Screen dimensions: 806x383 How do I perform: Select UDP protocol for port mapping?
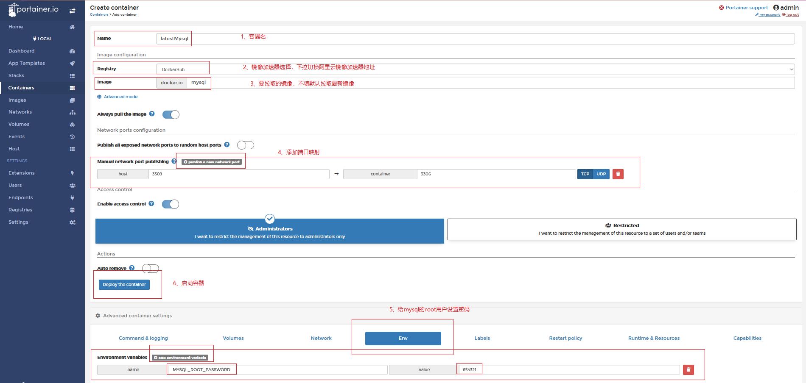tap(601, 174)
